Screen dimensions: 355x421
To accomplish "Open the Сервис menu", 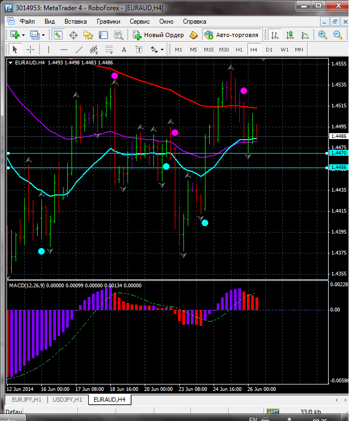I will point(140,21).
